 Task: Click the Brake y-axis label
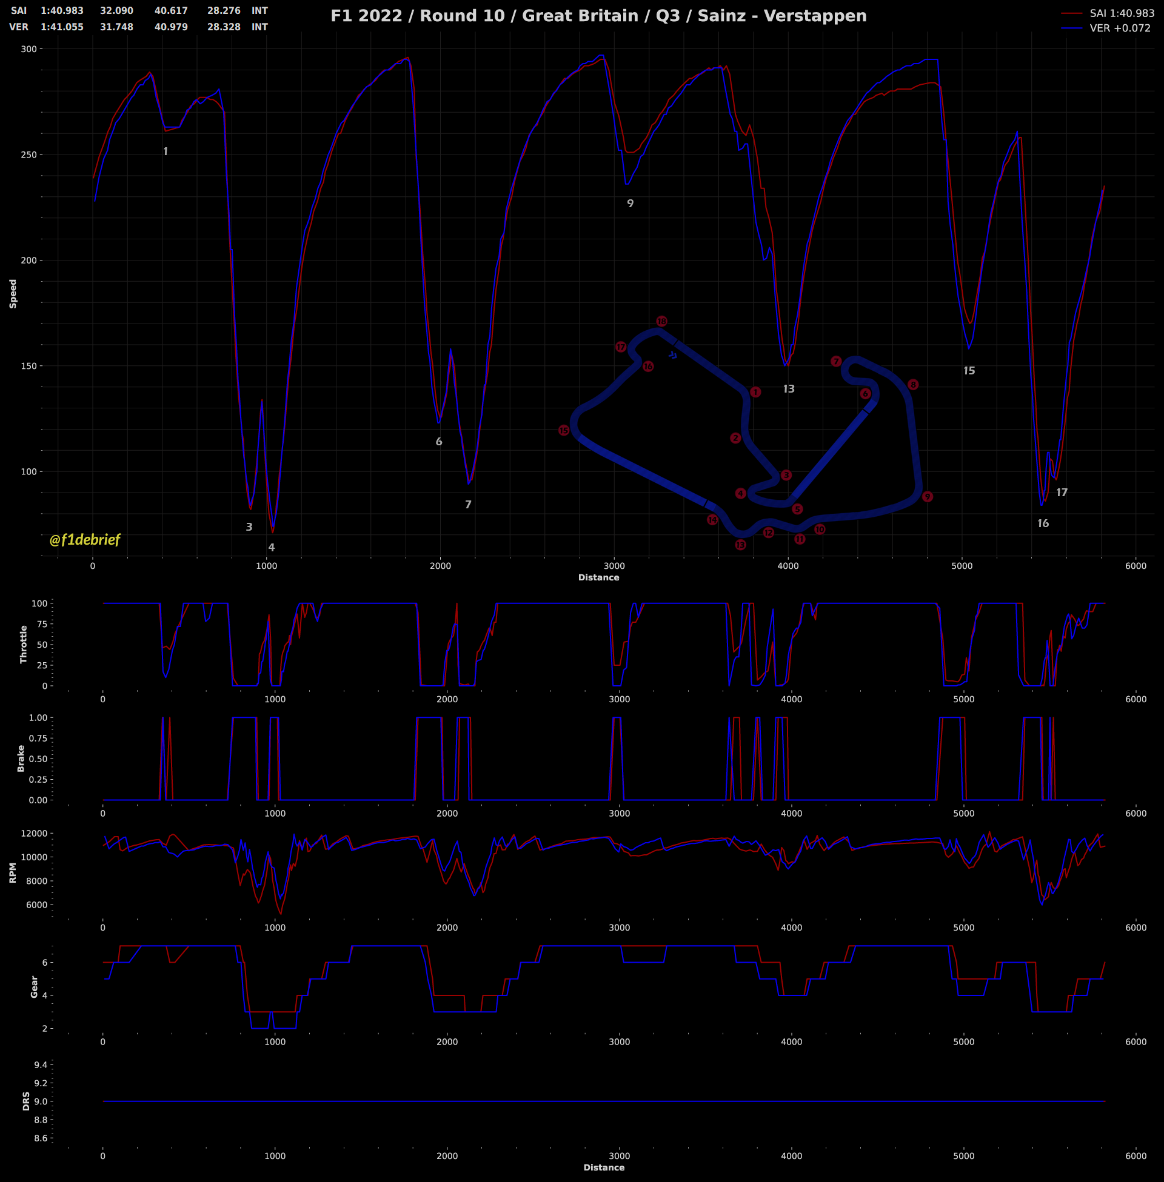pos(21,759)
